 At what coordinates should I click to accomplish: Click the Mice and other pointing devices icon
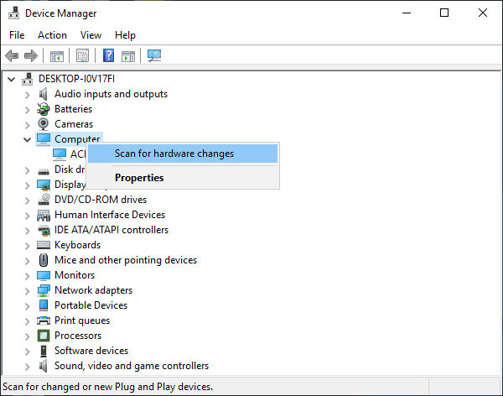click(44, 260)
